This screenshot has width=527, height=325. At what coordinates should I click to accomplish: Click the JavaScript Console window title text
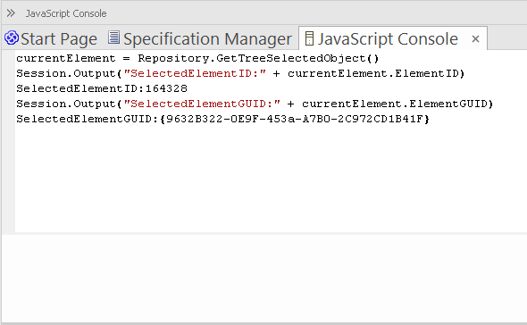click(x=66, y=13)
